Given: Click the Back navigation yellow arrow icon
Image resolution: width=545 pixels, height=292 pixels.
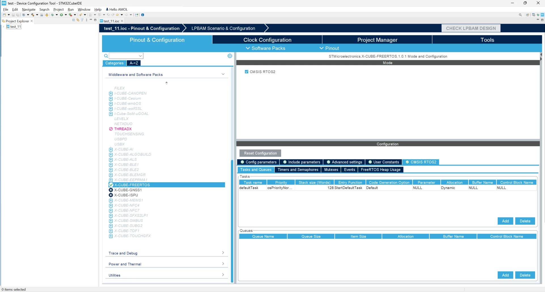Looking at the screenshot, I should tap(117, 15).
